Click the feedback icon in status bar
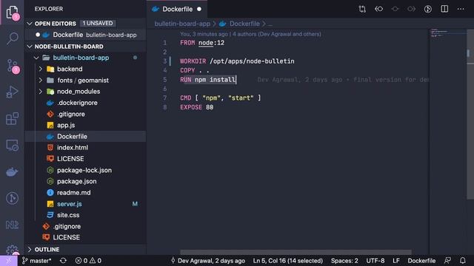Screen dimensions: 474x266 click(x=447, y=261)
